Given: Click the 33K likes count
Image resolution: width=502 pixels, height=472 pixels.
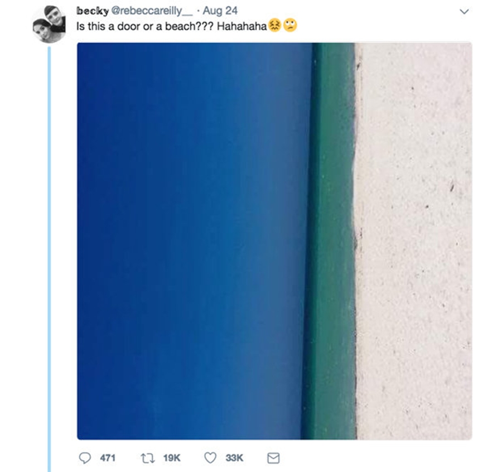Looking at the screenshot, I should pos(234,458).
